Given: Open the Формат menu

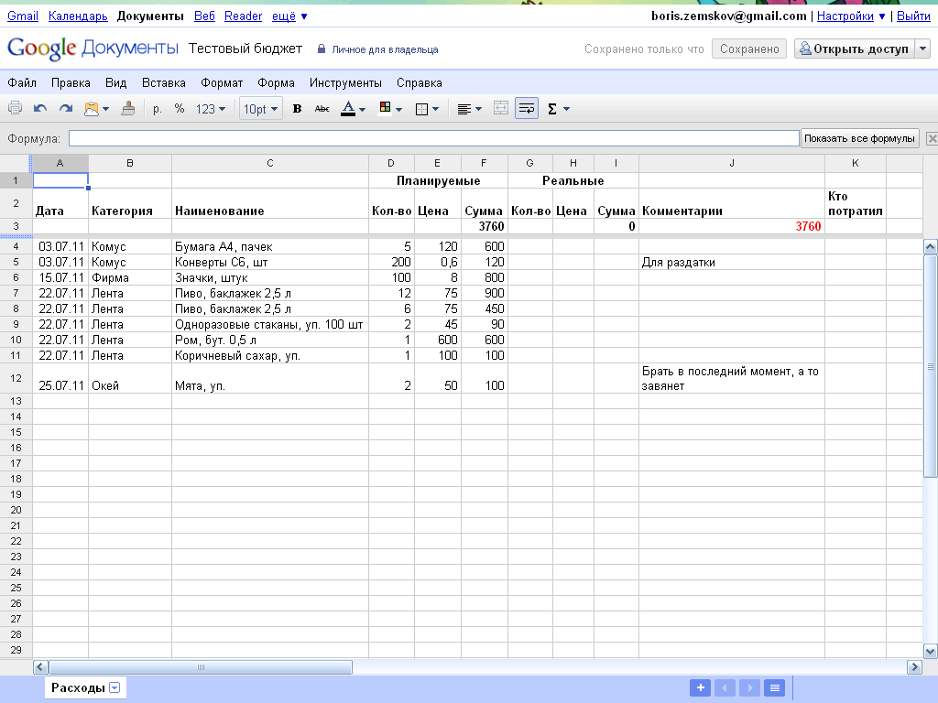Looking at the screenshot, I should [222, 82].
